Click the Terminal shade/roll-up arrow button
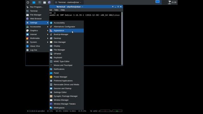203x114 pixels. point(113,7)
